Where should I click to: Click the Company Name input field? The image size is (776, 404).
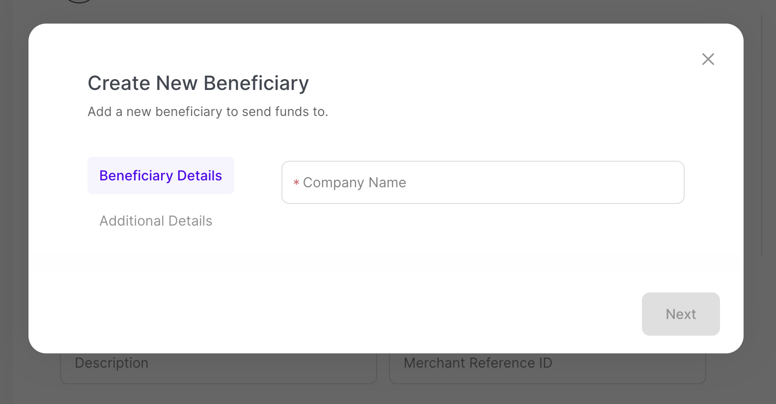[x=482, y=182]
